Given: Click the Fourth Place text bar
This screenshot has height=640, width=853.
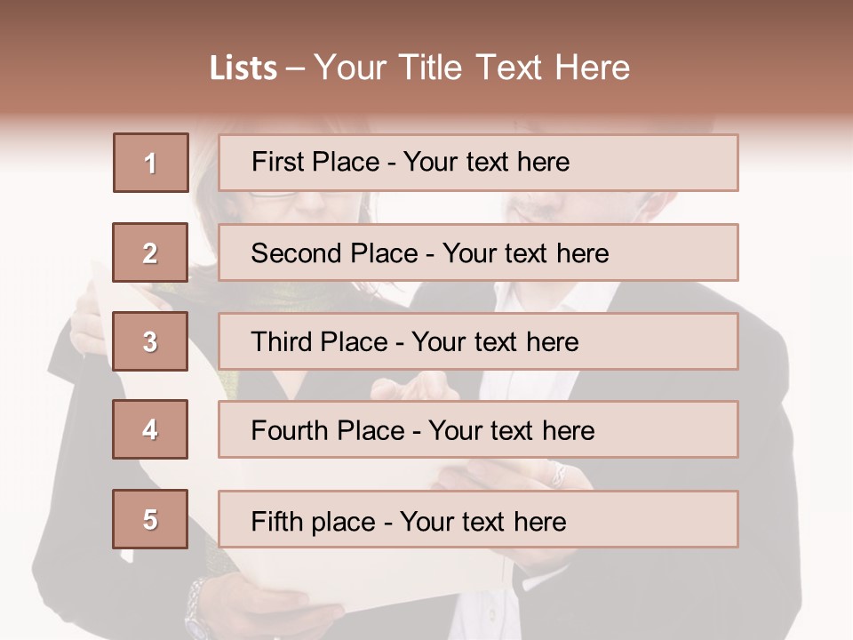Looking at the screenshot, I should pos(478,429).
